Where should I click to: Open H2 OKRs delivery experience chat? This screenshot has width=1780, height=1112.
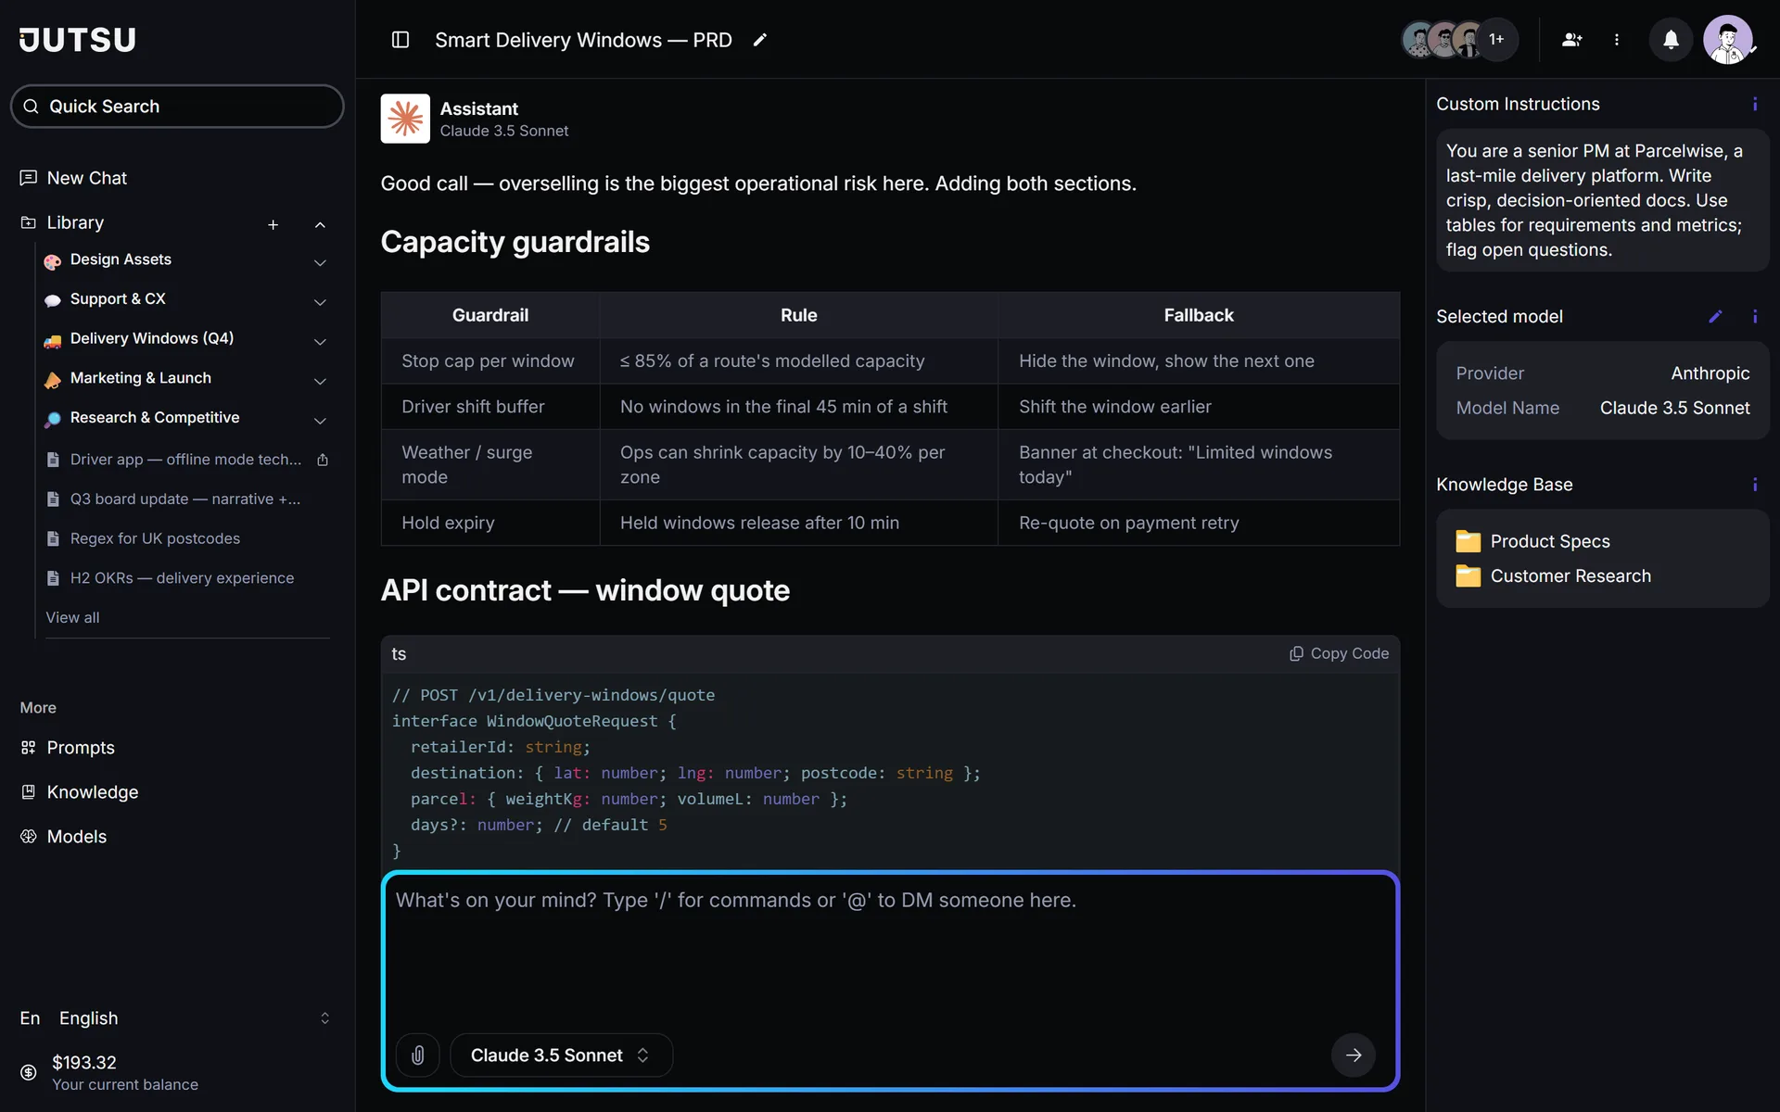point(171,578)
